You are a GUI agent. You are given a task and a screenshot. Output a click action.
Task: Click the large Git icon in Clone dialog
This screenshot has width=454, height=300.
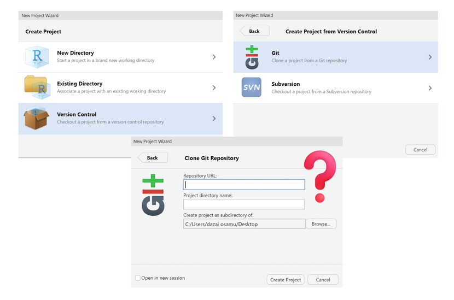coord(153,195)
